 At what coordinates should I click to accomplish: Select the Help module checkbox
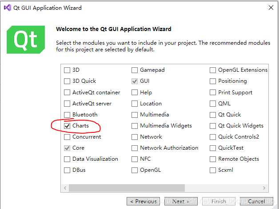[135, 93]
